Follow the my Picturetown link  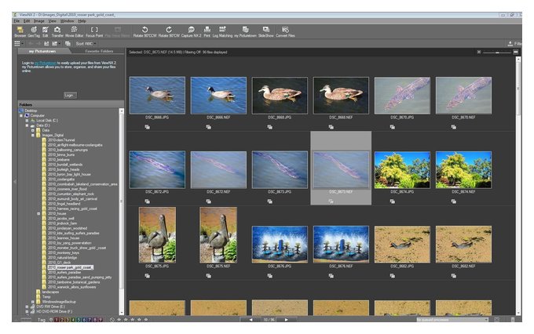click(x=46, y=63)
